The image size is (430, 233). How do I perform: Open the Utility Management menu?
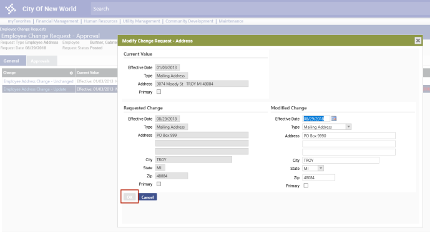pyautogui.click(x=141, y=21)
